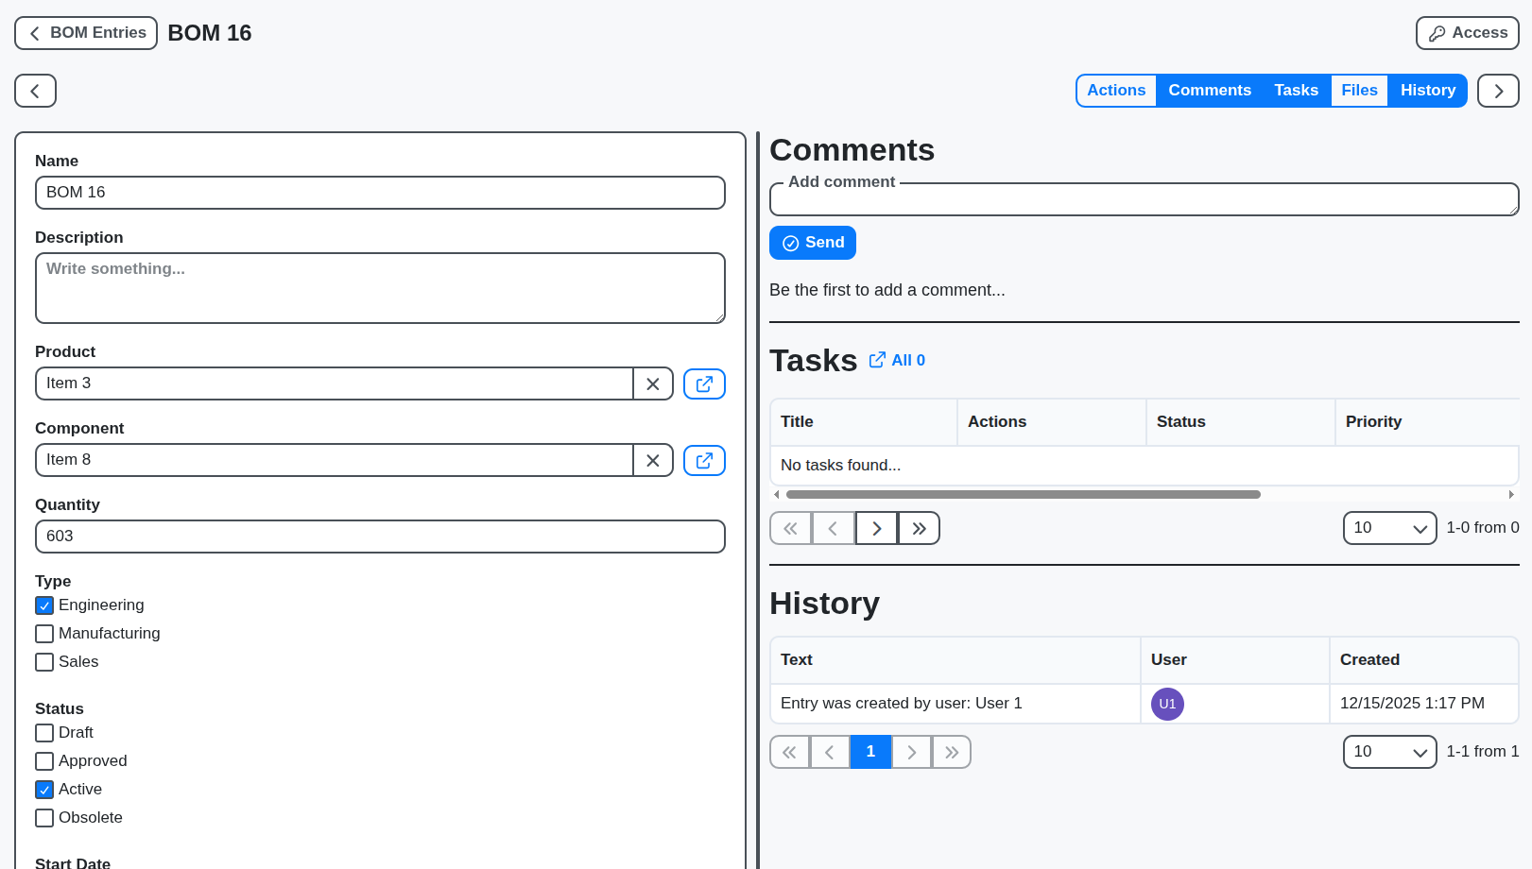
Task: Open Item 8 via the Component external link icon
Action: coord(704,460)
